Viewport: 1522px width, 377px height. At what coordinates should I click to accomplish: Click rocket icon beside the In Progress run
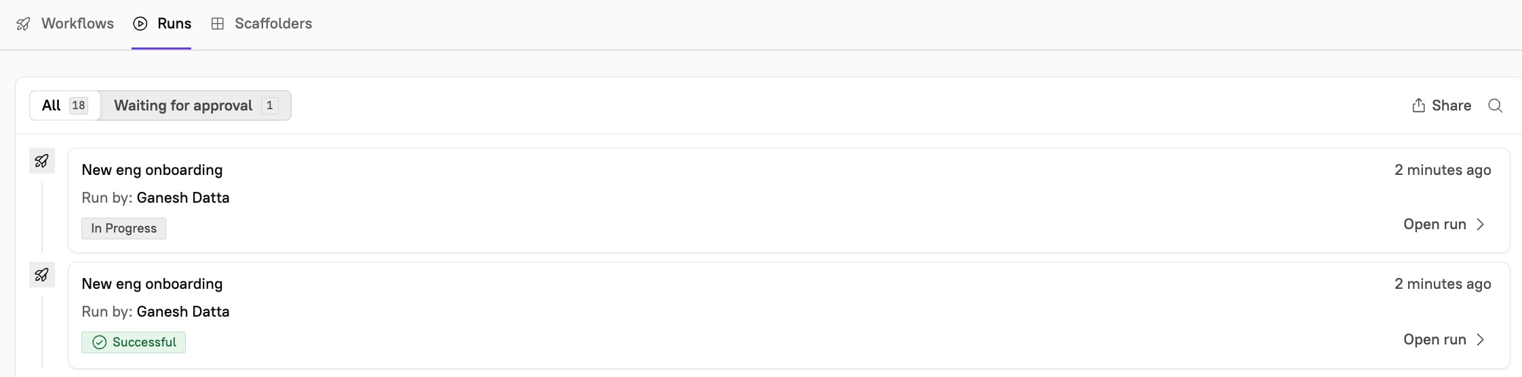42,161
